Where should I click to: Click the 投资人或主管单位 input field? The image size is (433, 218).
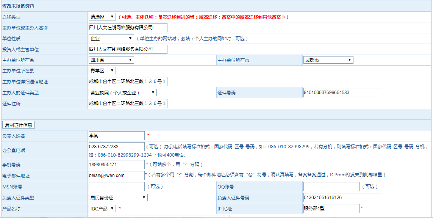[x=128, y=49]
